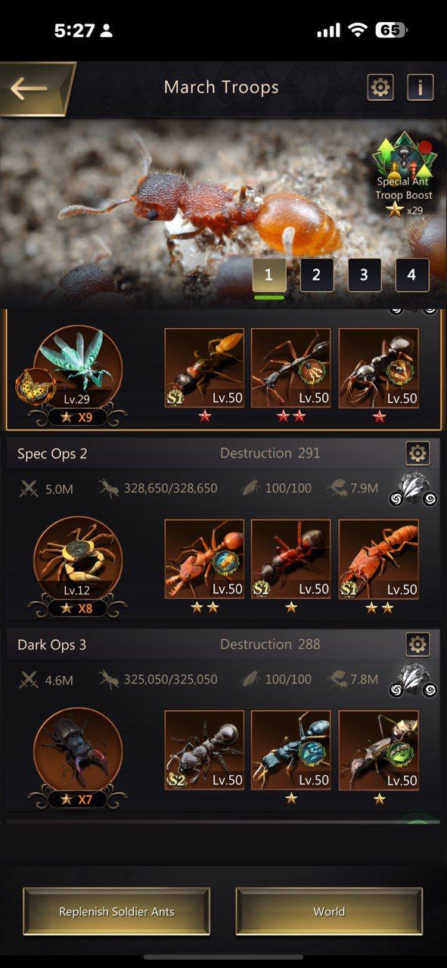This screenshot has width=447, height=968.
Task: Select first orange ant in Spec Ops 2
Action: point(204,559)
